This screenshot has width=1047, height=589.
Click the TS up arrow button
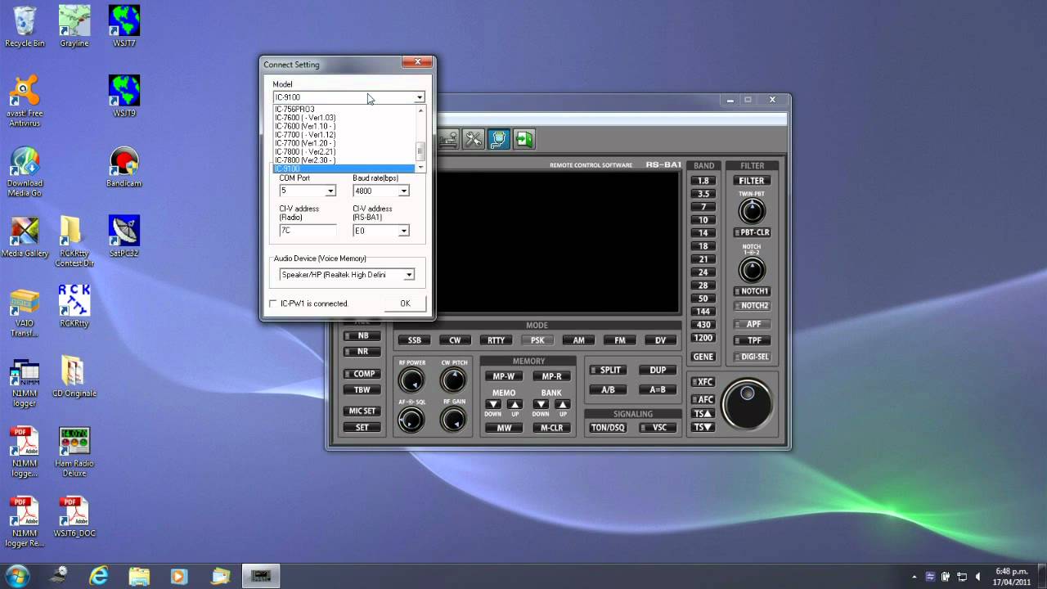tap(703, 414)
